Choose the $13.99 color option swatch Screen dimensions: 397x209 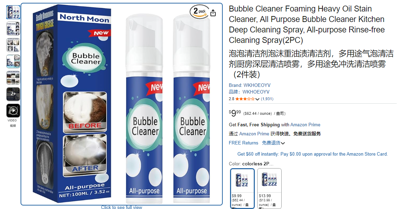[269, 188]
